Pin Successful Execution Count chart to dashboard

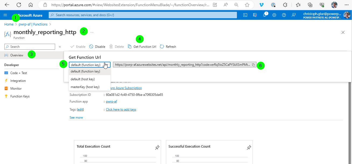[249, 147]
